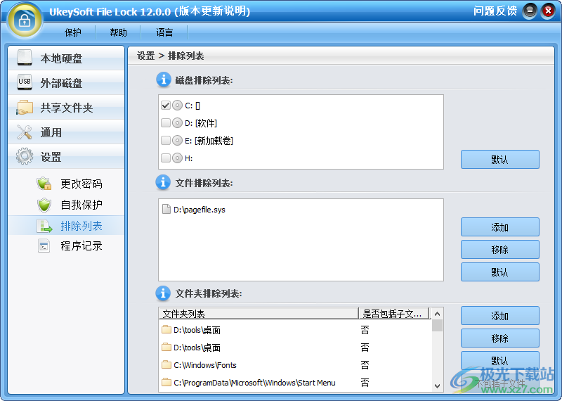Click folder icon of Start Menu path row

(x=166, y=382)
